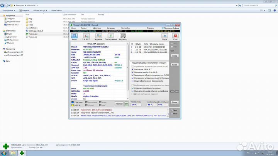This screenshot has width=278, height=156.
Task: Click the Explorer preview pane icon
Action: 270,10
